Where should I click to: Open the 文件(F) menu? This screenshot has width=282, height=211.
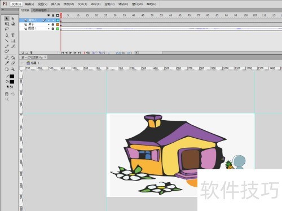point(16,4)
